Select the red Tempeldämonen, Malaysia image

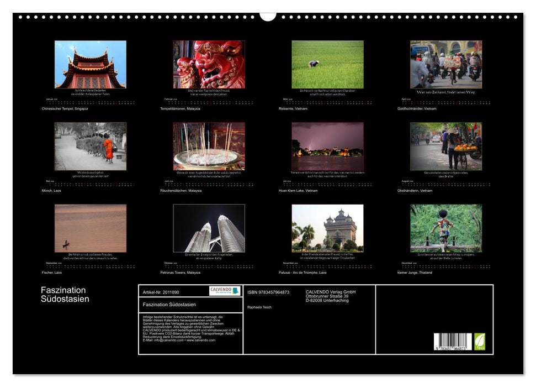(209, 64)
